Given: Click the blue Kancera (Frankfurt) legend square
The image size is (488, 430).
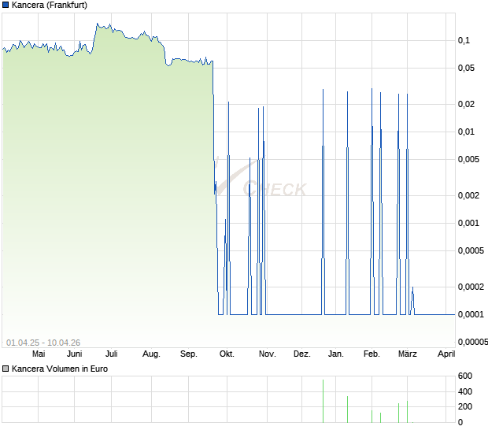Looking at the screenshot, I should click(6, 5).
